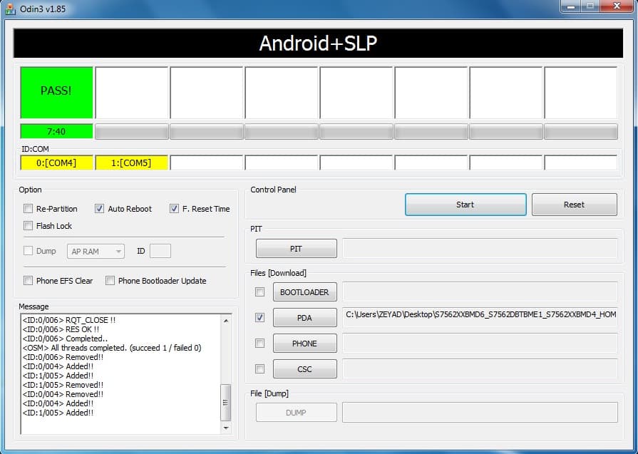This screenshot has width=638, height=454.
Task: Click the PDA file path field
Action: pyautogui.click(x=480, y=317)
